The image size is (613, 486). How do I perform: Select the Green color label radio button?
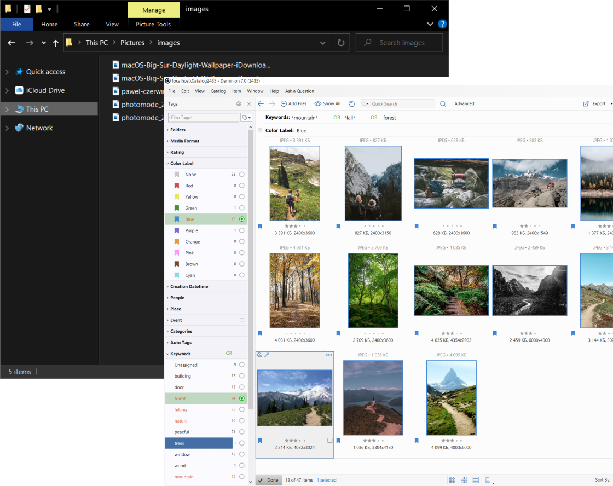pyautogui.click(x=242, y=208)
